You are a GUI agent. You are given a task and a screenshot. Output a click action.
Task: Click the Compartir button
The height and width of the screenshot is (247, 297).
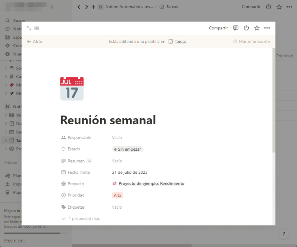click(x=218, y=28)
